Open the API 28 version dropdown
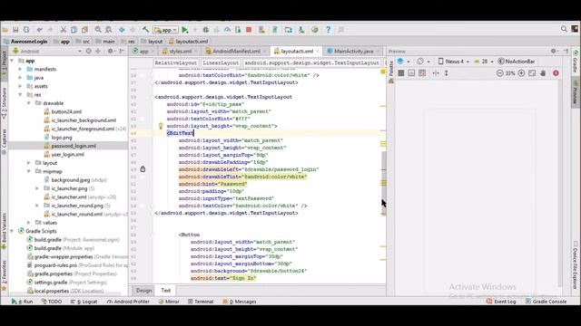This screenshot has width=581, height=326. coord(484,62)
